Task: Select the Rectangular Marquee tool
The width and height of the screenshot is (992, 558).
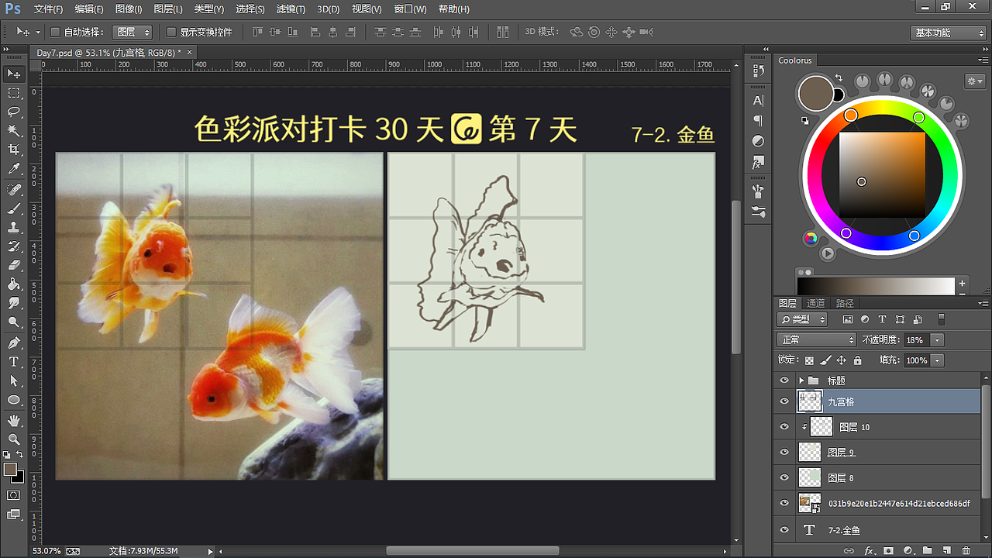Action: pyautogui.click(x=14, y=93)
